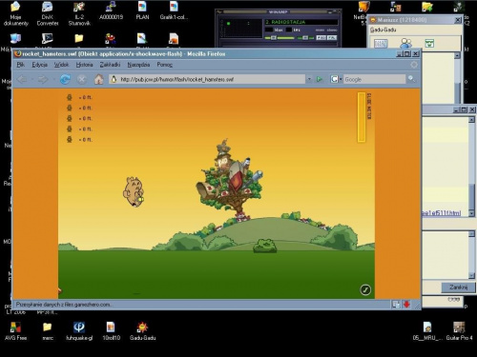Click the Zamknij button in chat window
This screenshot has height=357, width=477.
pyautogui.click(x=458, y=288)
